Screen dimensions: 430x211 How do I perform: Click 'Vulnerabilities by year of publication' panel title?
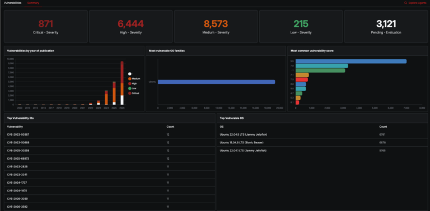pyautogui.click(x=30, y=51)
